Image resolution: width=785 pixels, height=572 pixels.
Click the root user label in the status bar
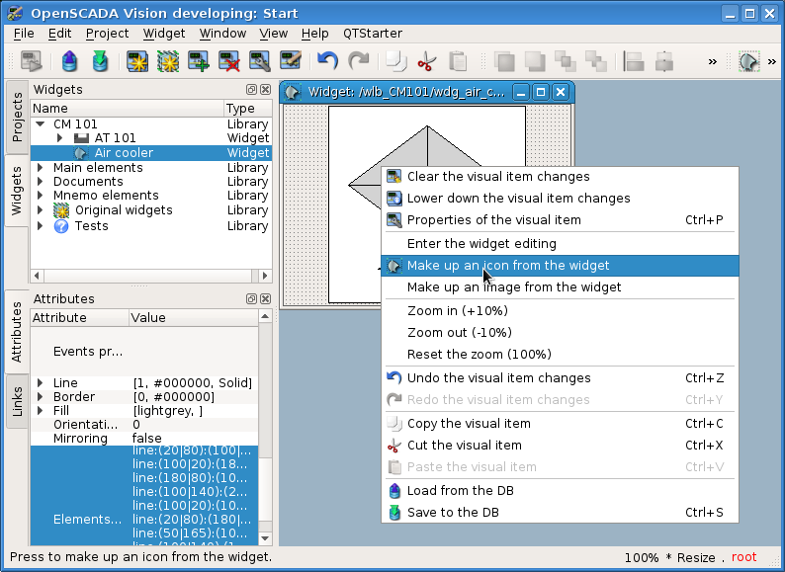(743, 557)
